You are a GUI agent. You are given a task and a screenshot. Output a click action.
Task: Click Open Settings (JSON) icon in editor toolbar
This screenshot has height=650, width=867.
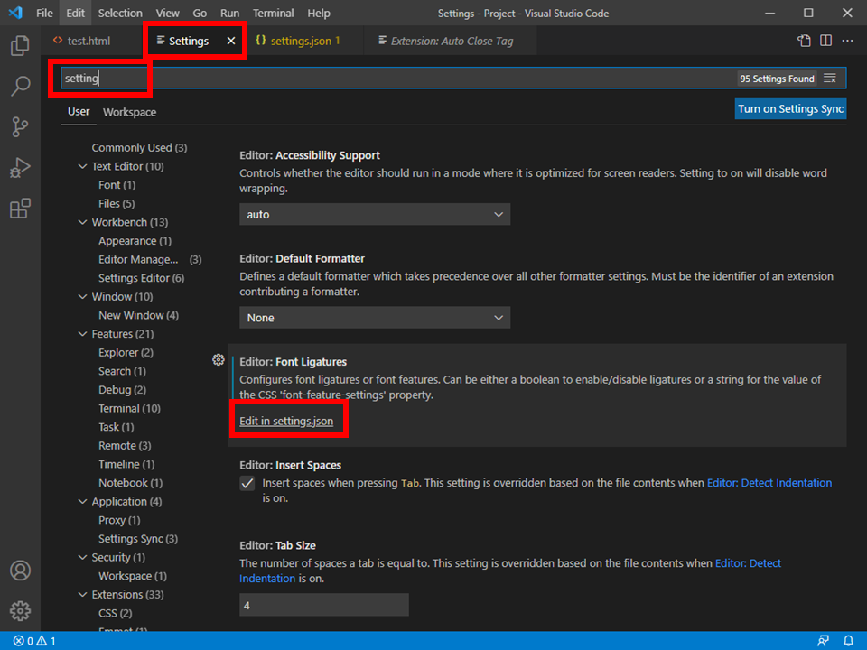pyautogui.click(x=804, y=41)
